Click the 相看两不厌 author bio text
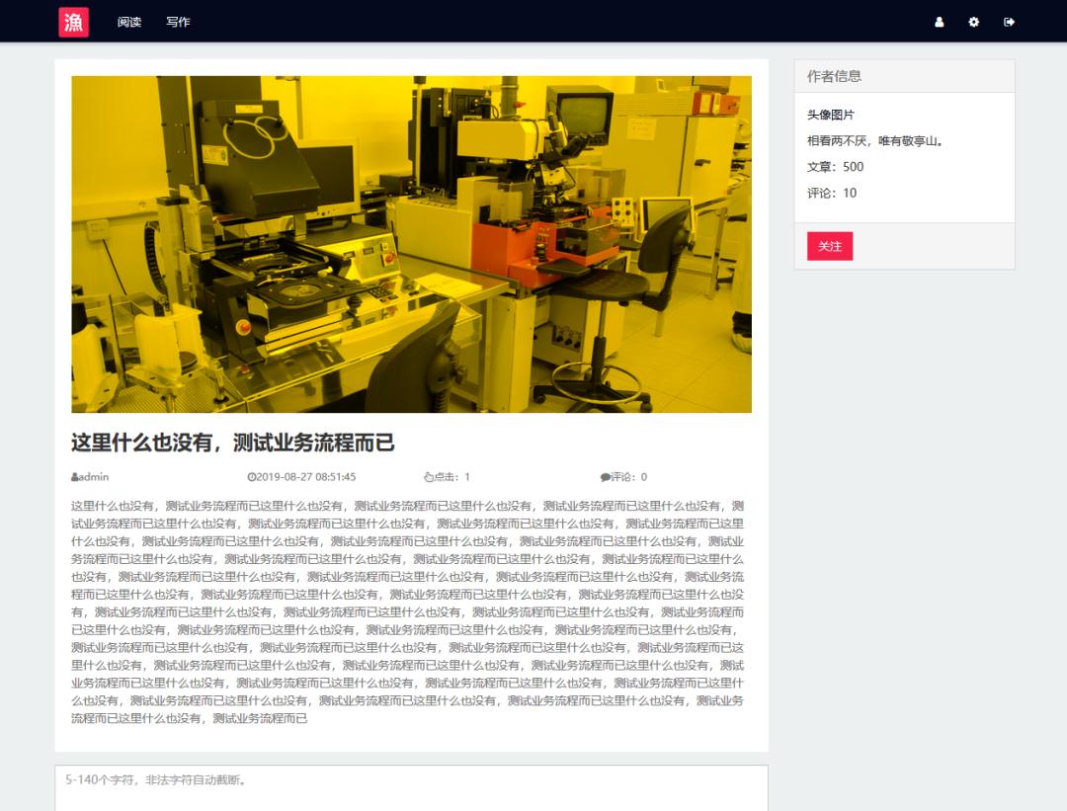 (877, 140)
